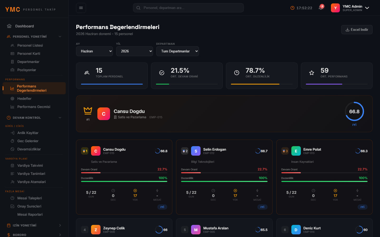The width and height of the screenshot is (380, 237).
Task: Click IYI badge on Emre Polat's card
Action: coord(363,207)
